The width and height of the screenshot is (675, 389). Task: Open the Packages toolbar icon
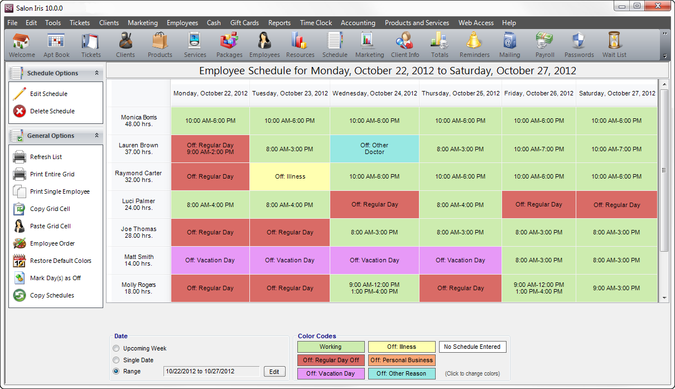click(x=229, y=45)
